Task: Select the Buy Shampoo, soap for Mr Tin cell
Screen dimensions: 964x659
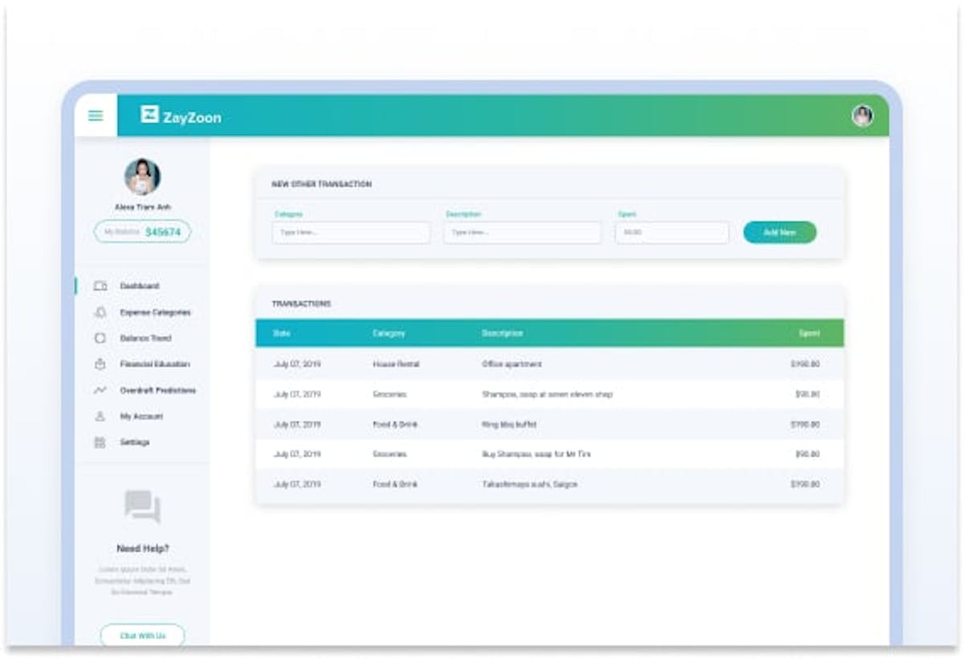Action: tap(537, 454)
